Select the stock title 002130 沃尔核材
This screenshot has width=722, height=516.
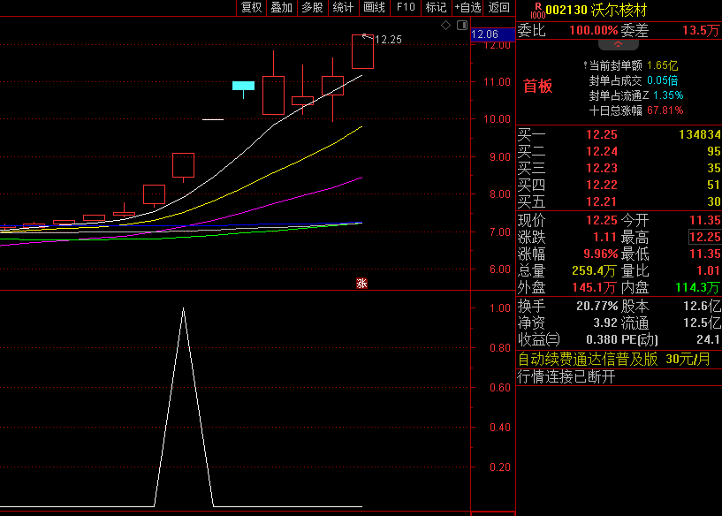click(597, 10)
